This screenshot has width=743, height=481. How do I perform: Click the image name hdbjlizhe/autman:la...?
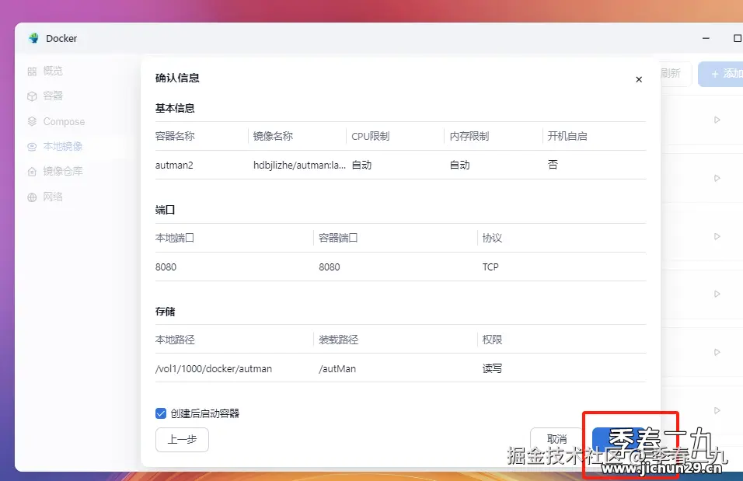pos(299,165)
